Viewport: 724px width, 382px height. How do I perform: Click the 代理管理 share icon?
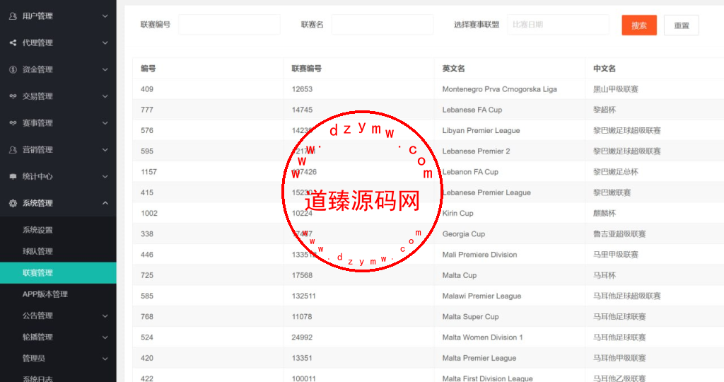[13, 43]
